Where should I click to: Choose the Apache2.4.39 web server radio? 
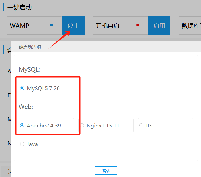click(x=22, y=126)
